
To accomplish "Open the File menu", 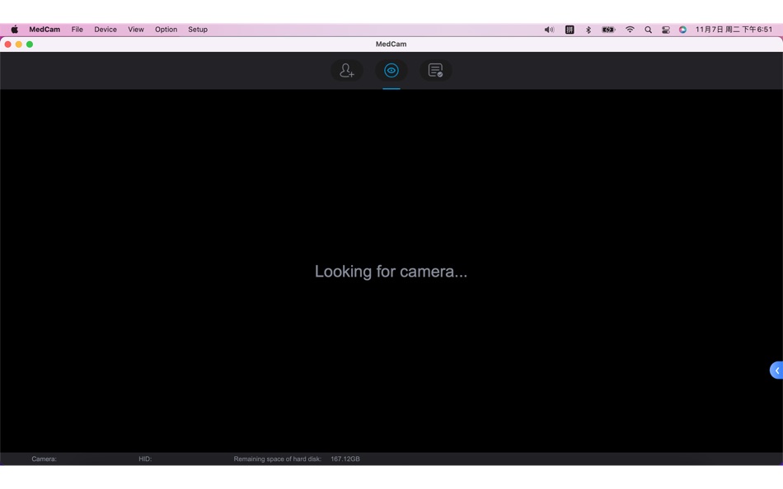I will click(77, 30).
